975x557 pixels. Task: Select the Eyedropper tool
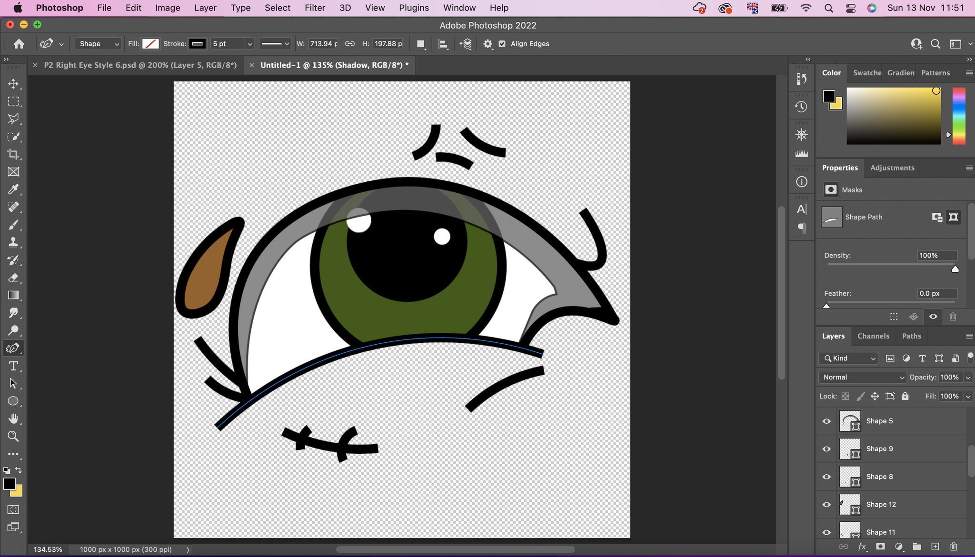click(13, 189)
